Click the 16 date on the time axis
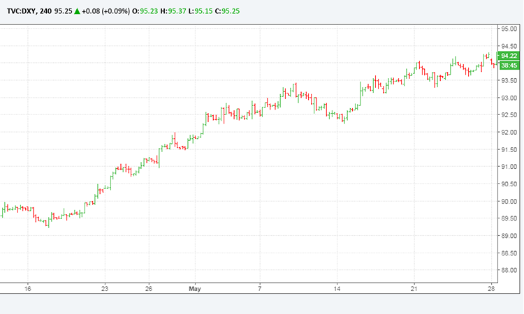This screenshot has height=314, width=524. pos(28,288)
